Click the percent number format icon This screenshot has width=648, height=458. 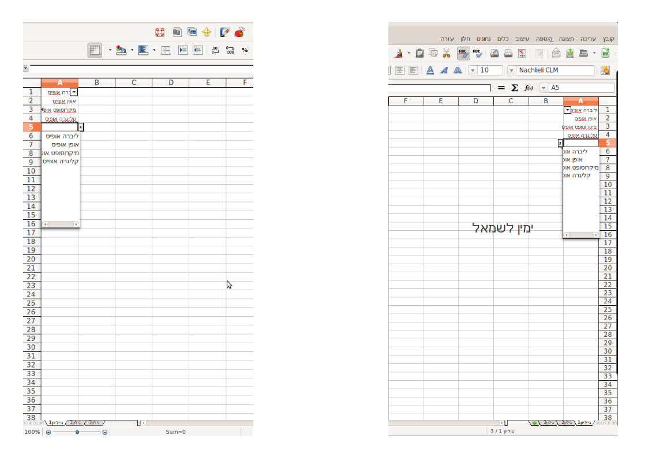coord(245,50)
